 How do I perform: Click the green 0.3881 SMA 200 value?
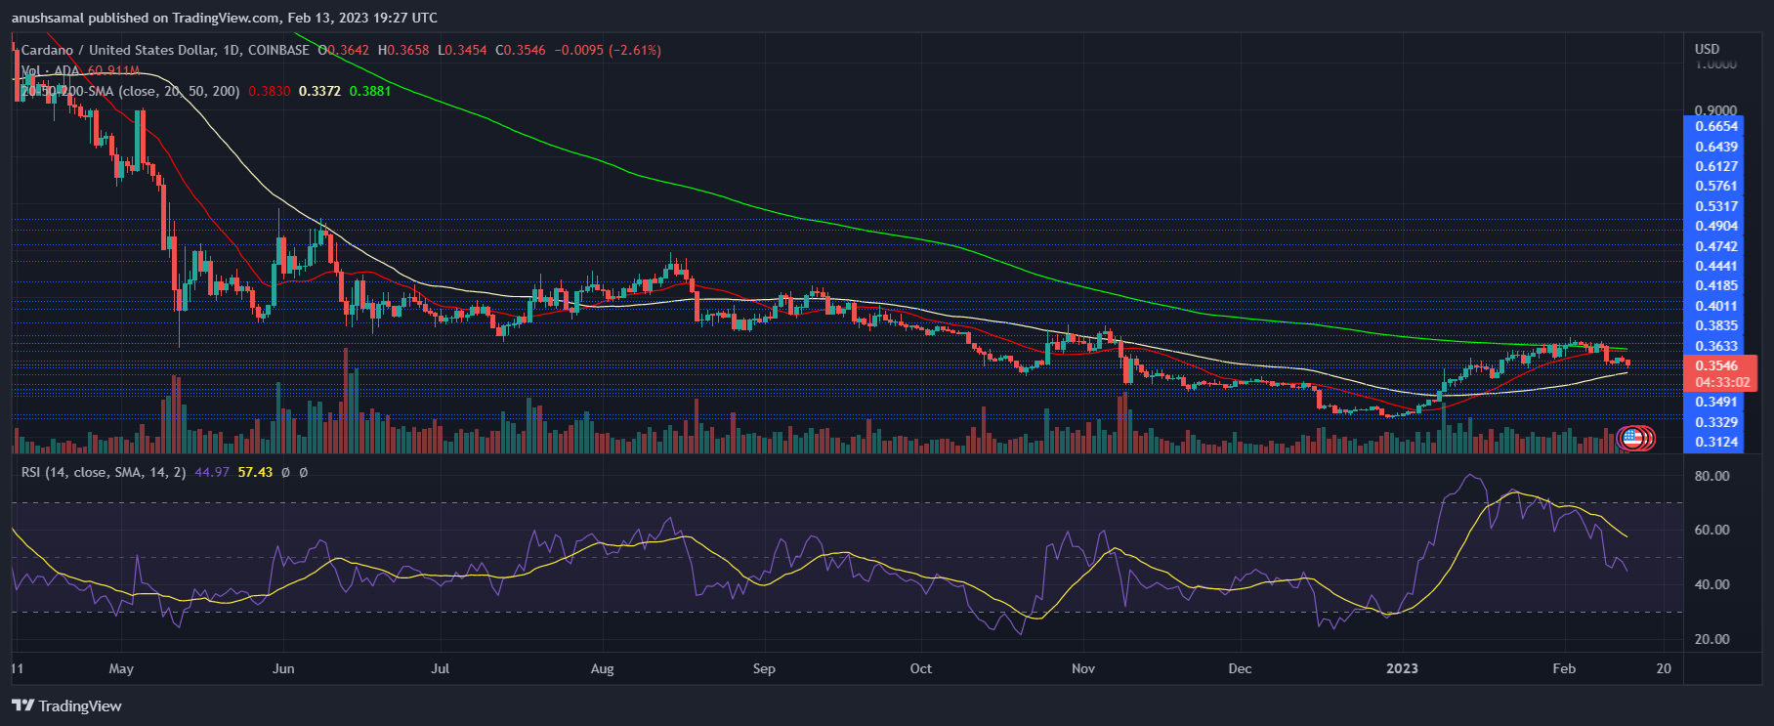click(x=370, y=91)
